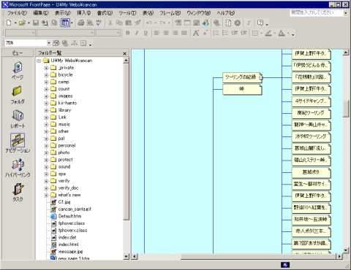Click the Refresh toolbar icon
Screen dimensions: 351x270
(228, 23)
